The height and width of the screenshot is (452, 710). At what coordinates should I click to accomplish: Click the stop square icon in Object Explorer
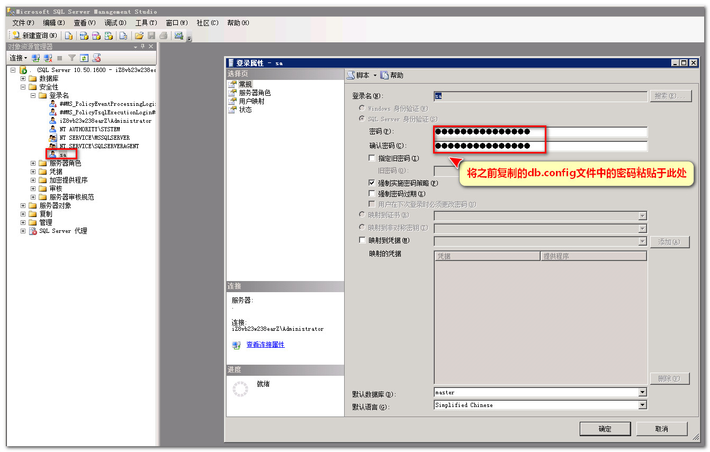(60, 58)
